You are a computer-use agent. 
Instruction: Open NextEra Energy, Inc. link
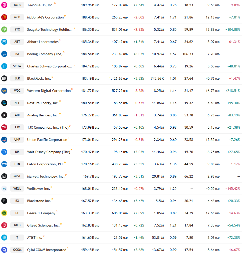(43, 103)
